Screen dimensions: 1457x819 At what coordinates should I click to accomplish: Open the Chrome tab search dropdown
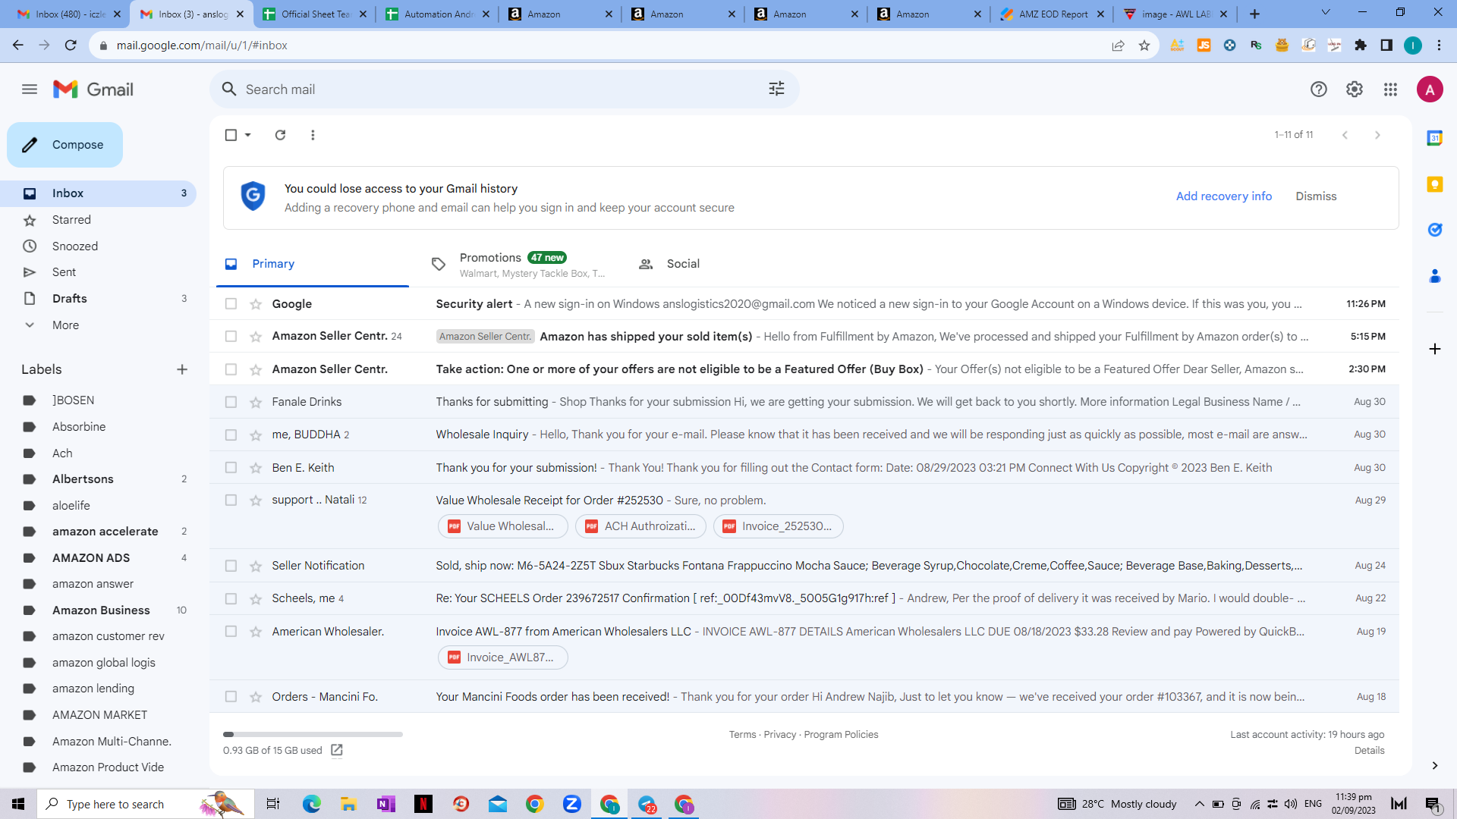pyautogui.click(x=1326, y=13)
